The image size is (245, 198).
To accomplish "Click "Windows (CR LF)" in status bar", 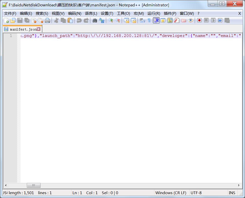I will [x=171, y=193].
